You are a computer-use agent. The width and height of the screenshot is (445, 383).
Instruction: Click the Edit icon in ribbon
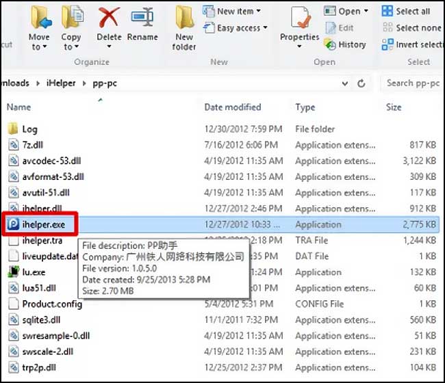pyautogui.click(x=331, y=28)
